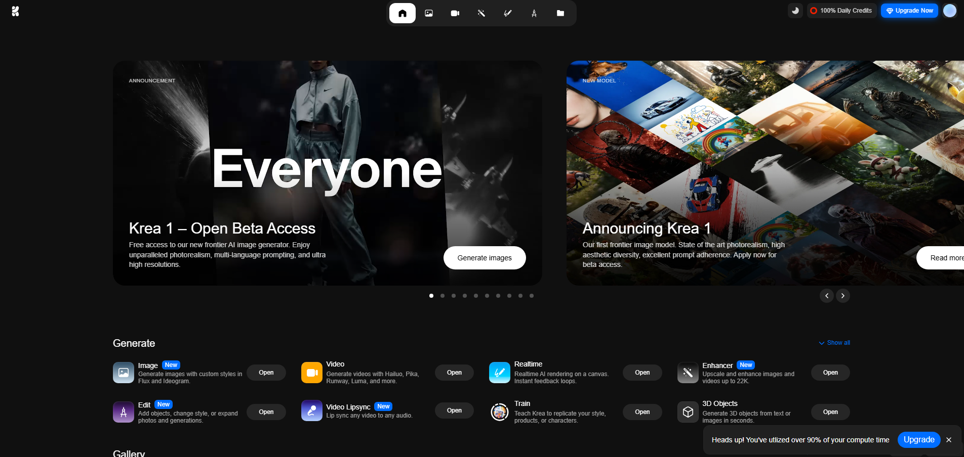Screen dimensions: 964x457
Task: Click the Train title text
Action: (x=522, y=403)
